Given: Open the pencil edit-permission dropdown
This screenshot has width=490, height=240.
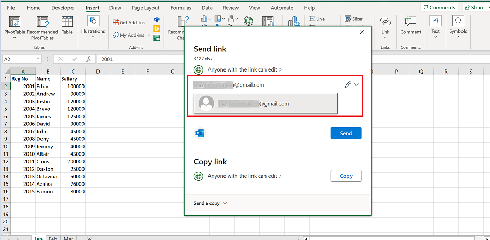Looking at the screenshot, I should (x=352, y=84).
